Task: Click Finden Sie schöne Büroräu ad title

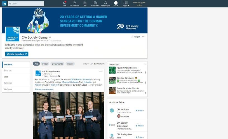Action: (128, 88)
